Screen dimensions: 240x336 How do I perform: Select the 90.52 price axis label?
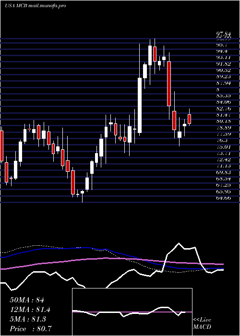point(224,71)
